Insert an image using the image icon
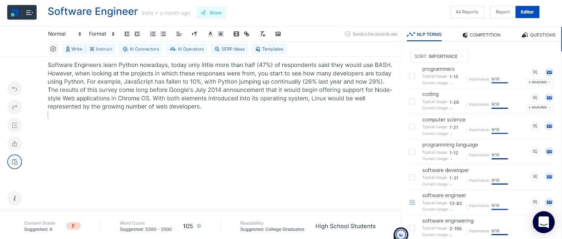 pyautogui.click(x=278, y=34)
